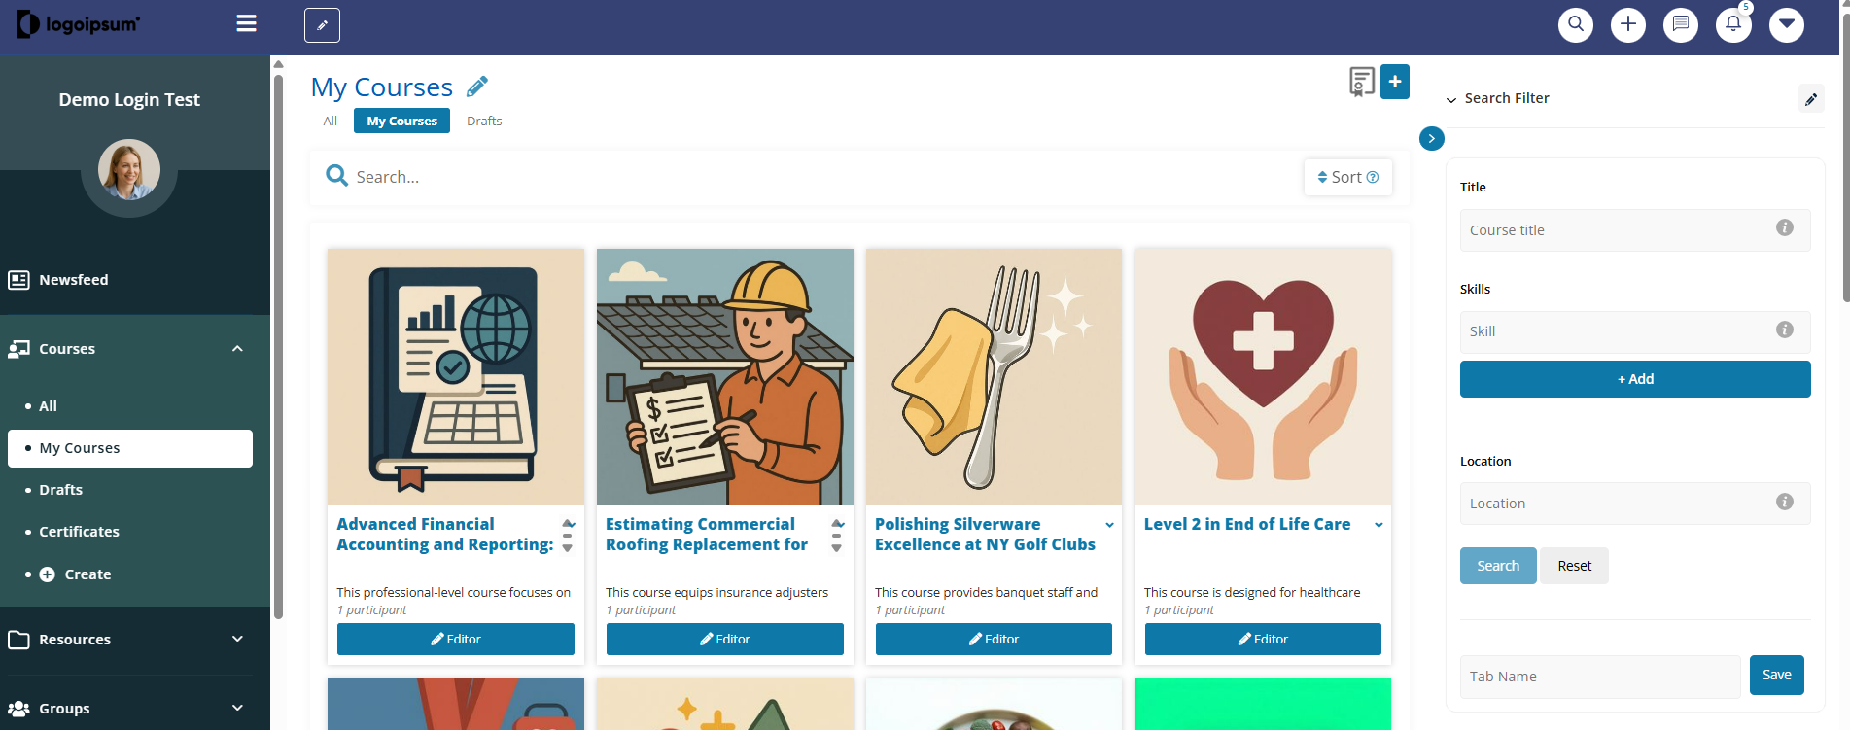1850x730 pixels.
Task: Open the chat messages icon
Action: (1680, 24)
